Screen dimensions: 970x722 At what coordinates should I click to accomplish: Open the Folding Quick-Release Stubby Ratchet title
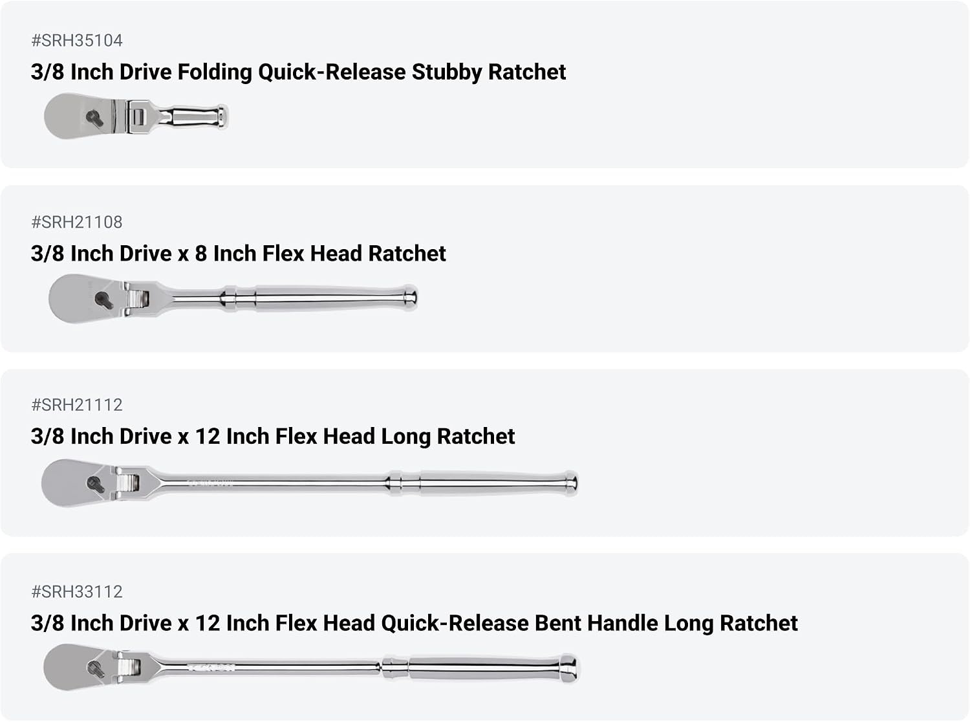(x=298, y=72)
